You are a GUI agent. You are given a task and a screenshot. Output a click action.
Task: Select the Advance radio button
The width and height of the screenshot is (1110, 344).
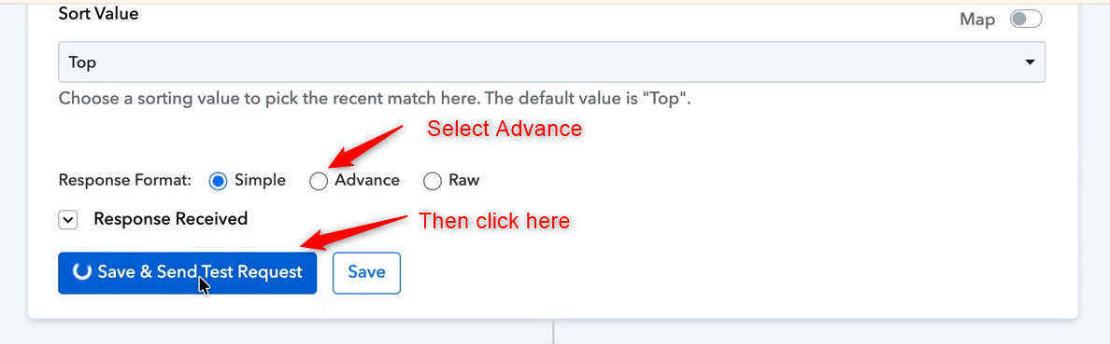click(x=319, y=181)
